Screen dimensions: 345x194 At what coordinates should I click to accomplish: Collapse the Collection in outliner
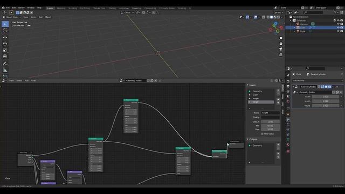coord(291,20)
